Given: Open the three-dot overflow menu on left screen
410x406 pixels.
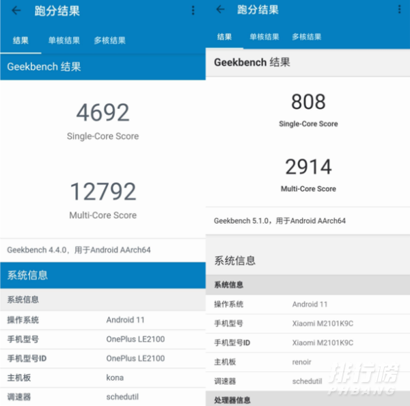Looking at the screenshot, I should (x=193, y=10).
